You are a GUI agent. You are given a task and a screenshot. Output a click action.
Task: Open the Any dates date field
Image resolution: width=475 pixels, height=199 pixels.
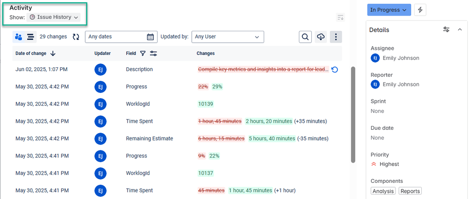click(x=121, y=37)
